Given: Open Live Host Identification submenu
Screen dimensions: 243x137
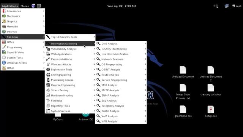Looking at the screenshot, I should (121, 54).
